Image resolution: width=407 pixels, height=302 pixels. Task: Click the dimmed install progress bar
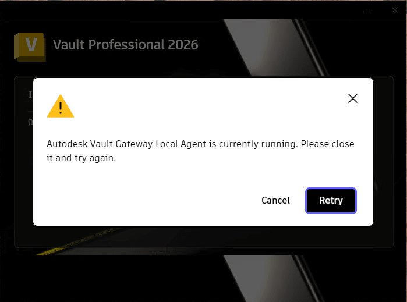(30, 111)
